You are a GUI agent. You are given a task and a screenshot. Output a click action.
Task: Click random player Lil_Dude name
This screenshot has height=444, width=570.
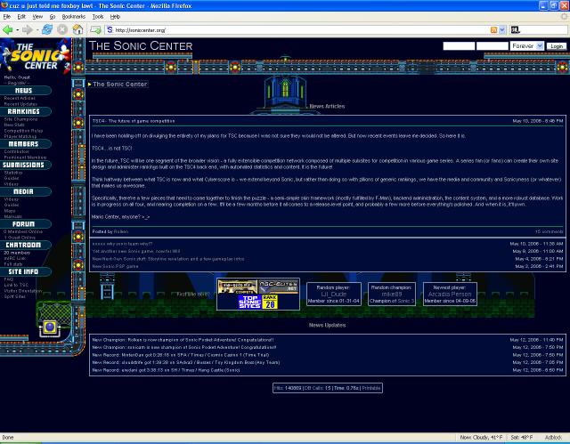pos(334,294)
